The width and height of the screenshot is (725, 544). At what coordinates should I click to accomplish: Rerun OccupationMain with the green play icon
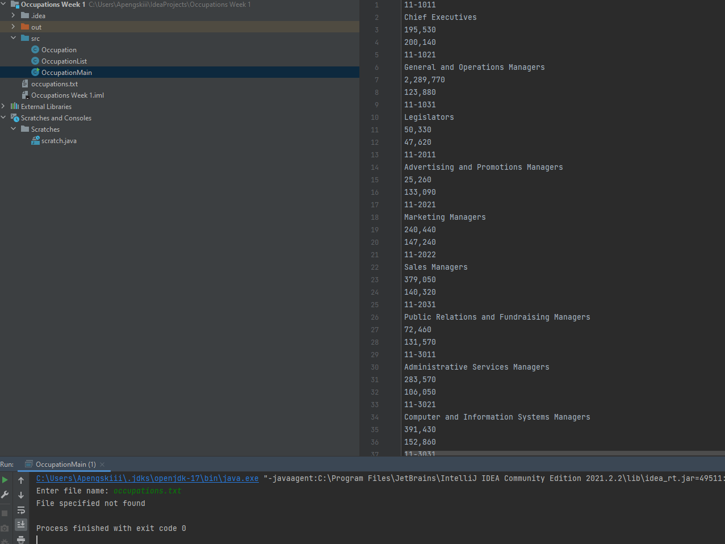point(5,480)
